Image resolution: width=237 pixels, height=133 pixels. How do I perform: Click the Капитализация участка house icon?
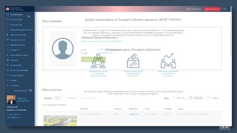(x=7, y=30)
